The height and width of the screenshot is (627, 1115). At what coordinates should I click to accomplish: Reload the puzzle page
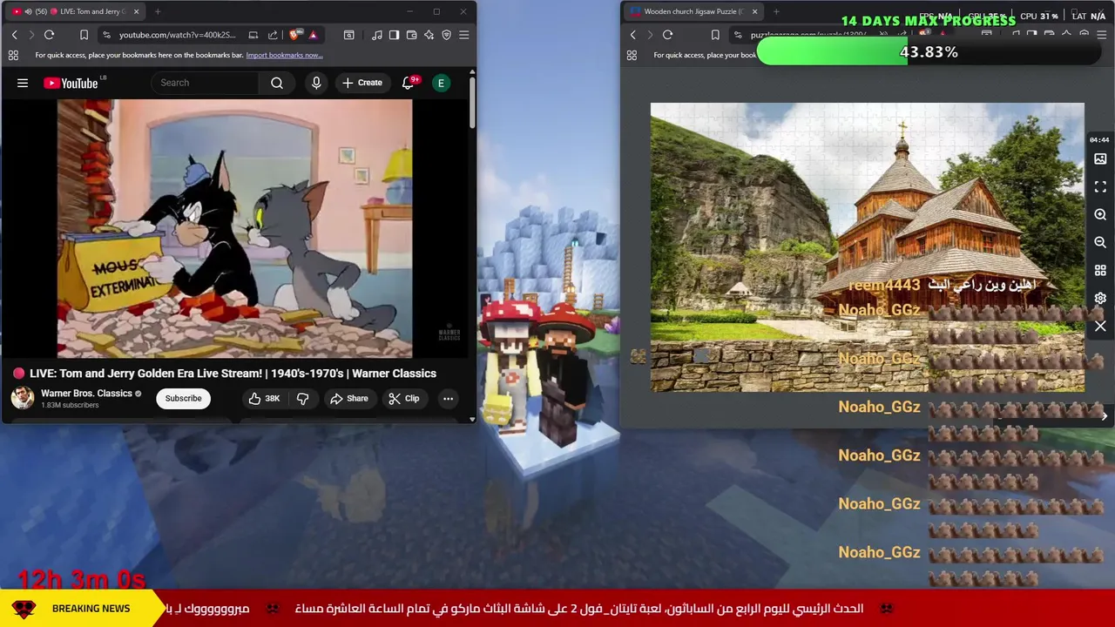coord(667,35)
